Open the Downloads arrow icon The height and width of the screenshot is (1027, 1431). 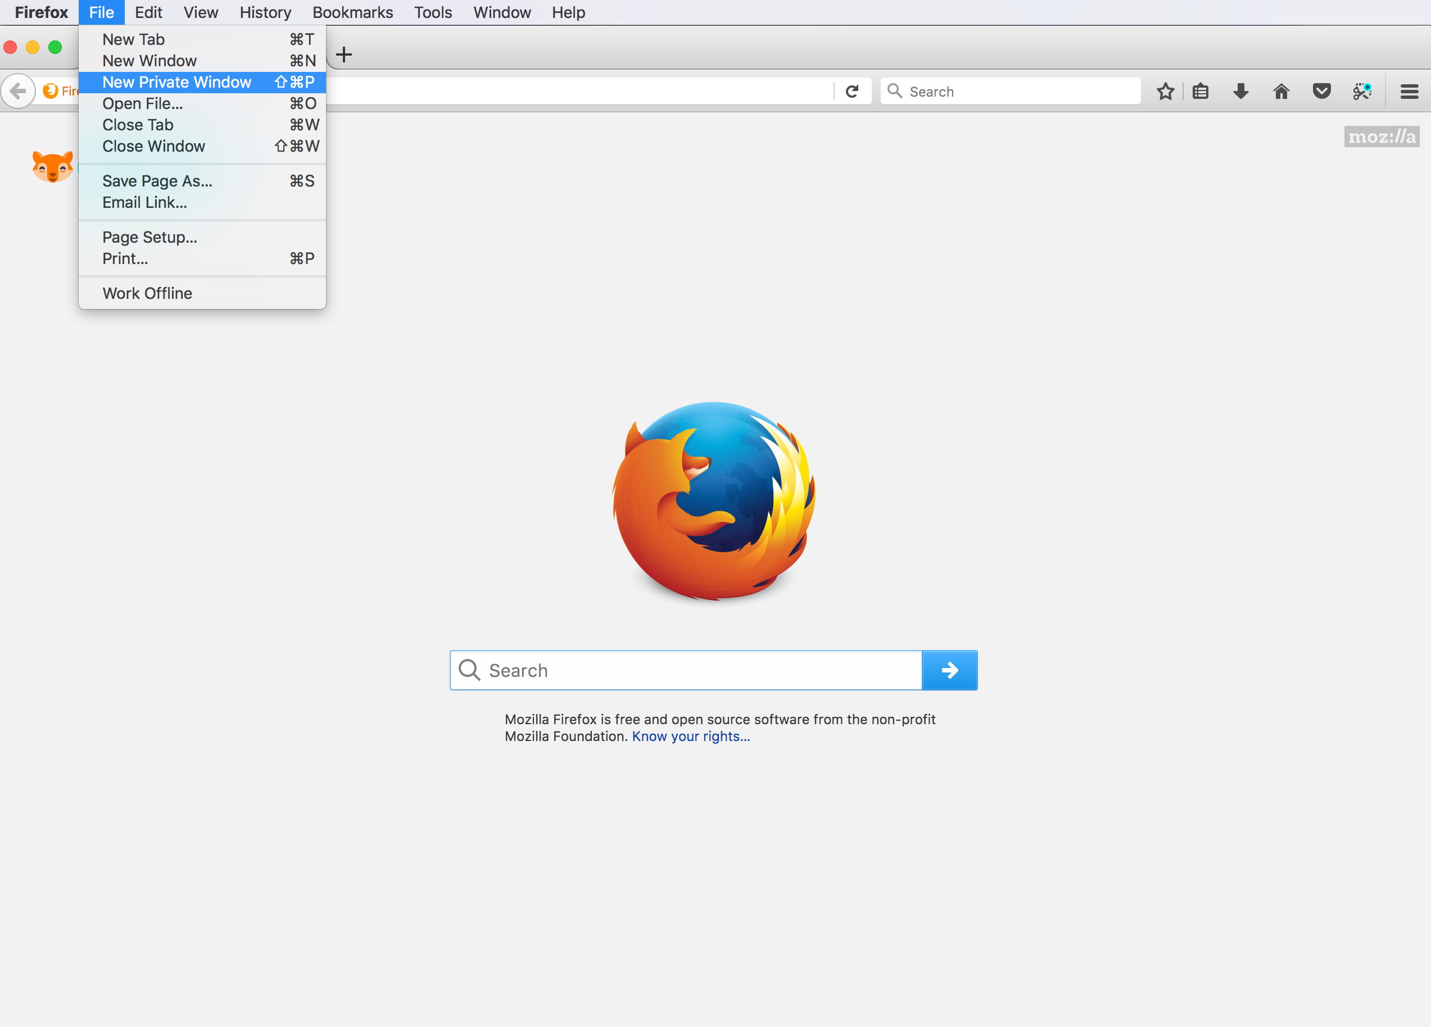point(1240,92)
